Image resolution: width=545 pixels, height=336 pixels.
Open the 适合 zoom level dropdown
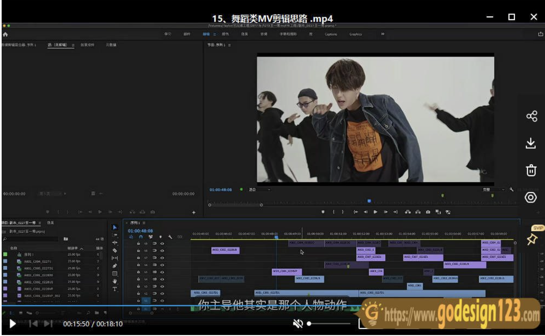260,190
